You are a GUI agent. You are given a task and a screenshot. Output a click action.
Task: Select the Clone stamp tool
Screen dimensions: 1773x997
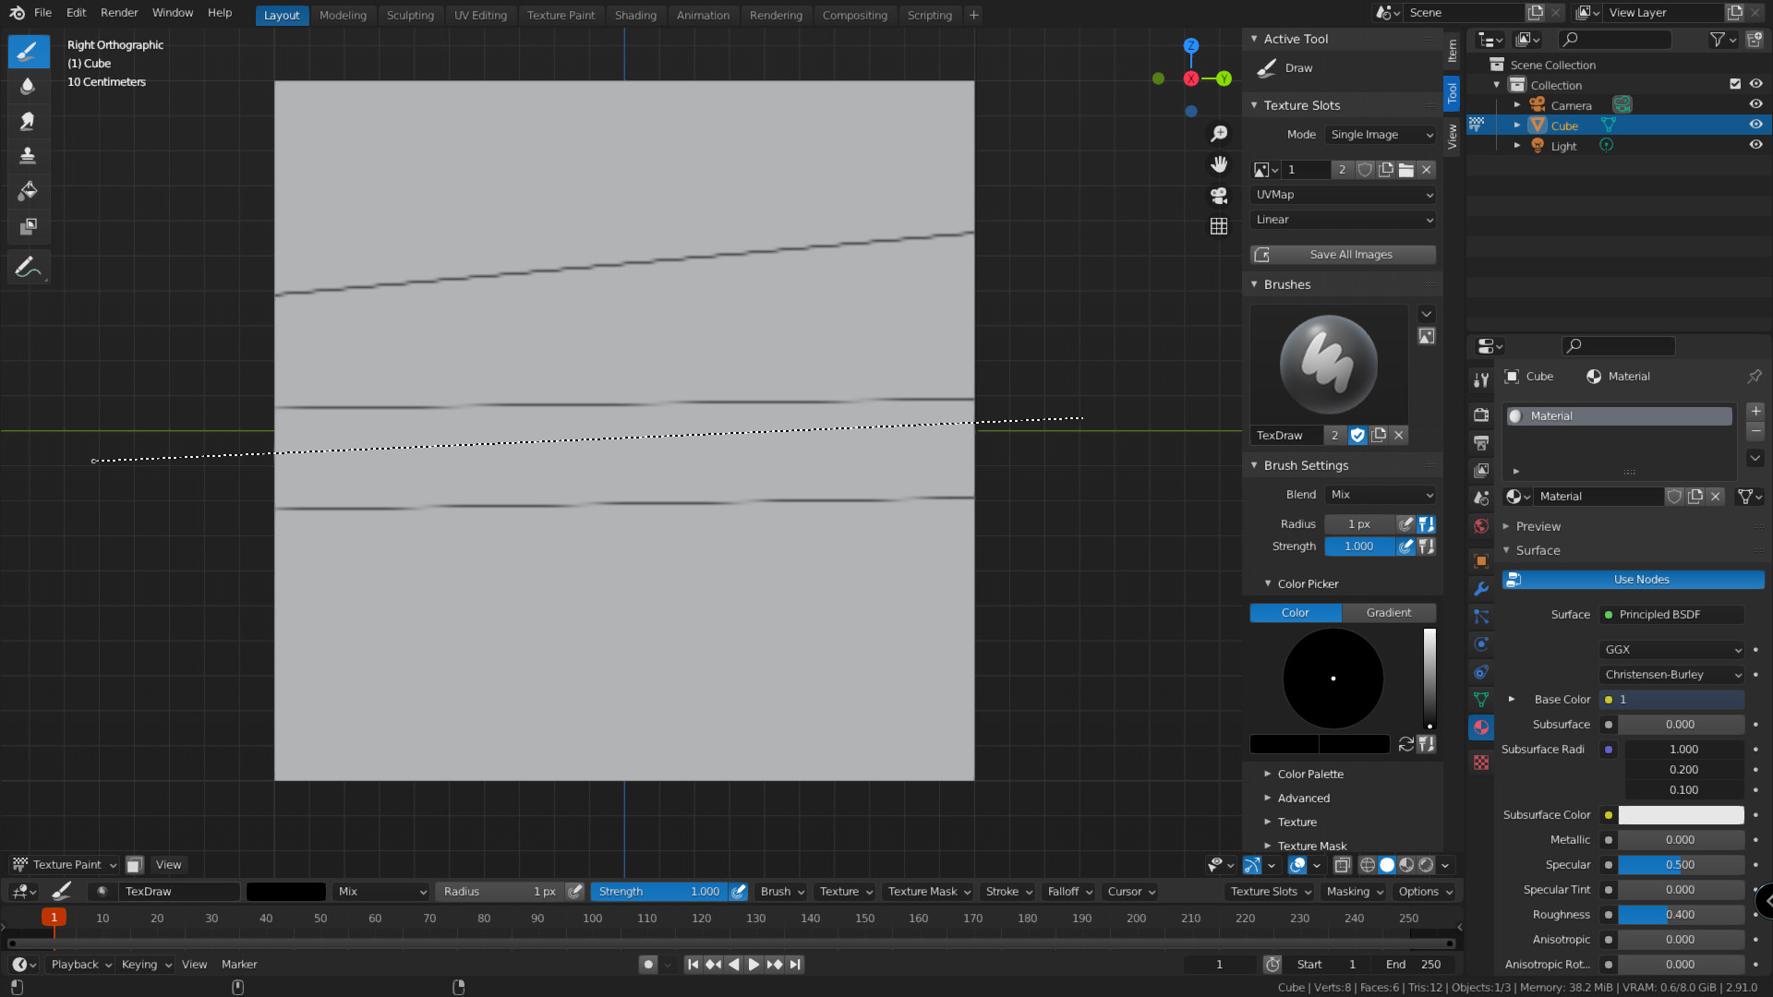pos(29,156)
